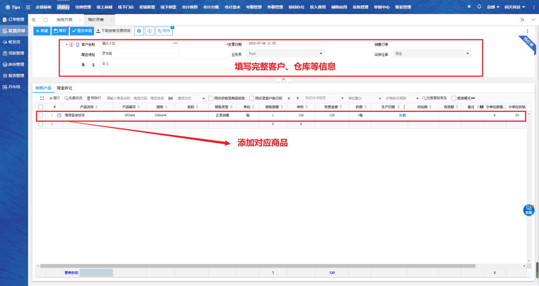Click the fullscreen icon above product table
539x286 pixels.
pos(42,98)
